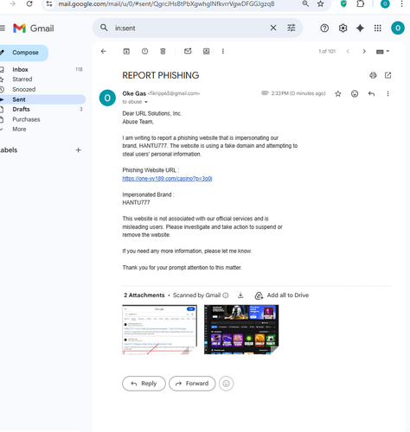Open input tools keyboard dropdown
This screenshot has height=432, width=410.
click(382, 51)
